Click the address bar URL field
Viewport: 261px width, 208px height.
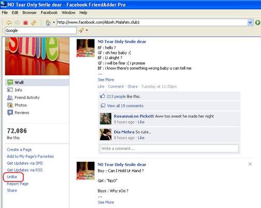coord(152,22)
